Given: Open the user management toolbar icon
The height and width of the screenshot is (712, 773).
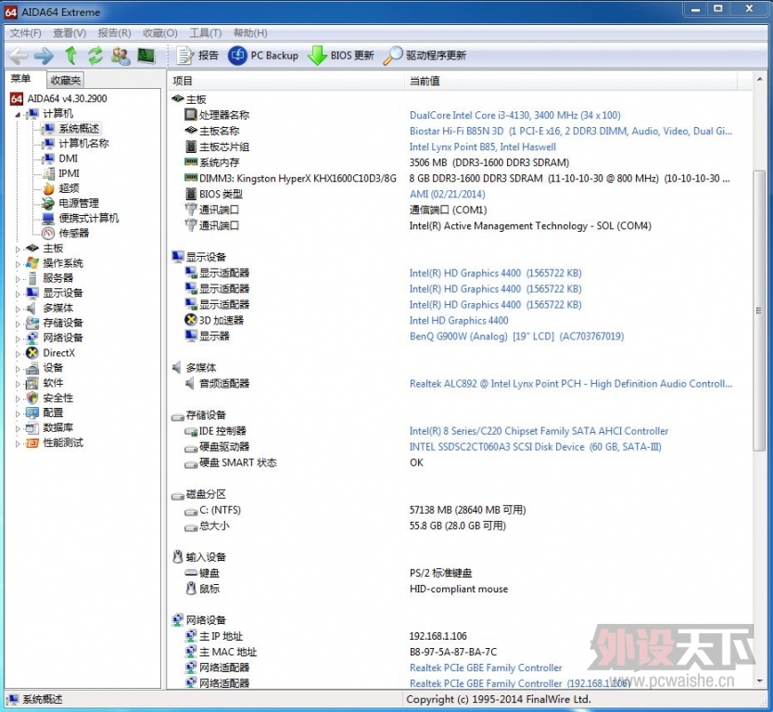Looking at the screenshot, I should click(x=120, y=56).
